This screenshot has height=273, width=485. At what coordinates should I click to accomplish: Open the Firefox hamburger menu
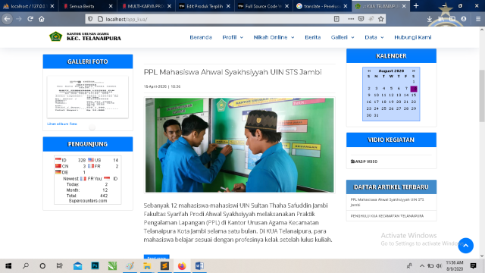pos(478,19)
